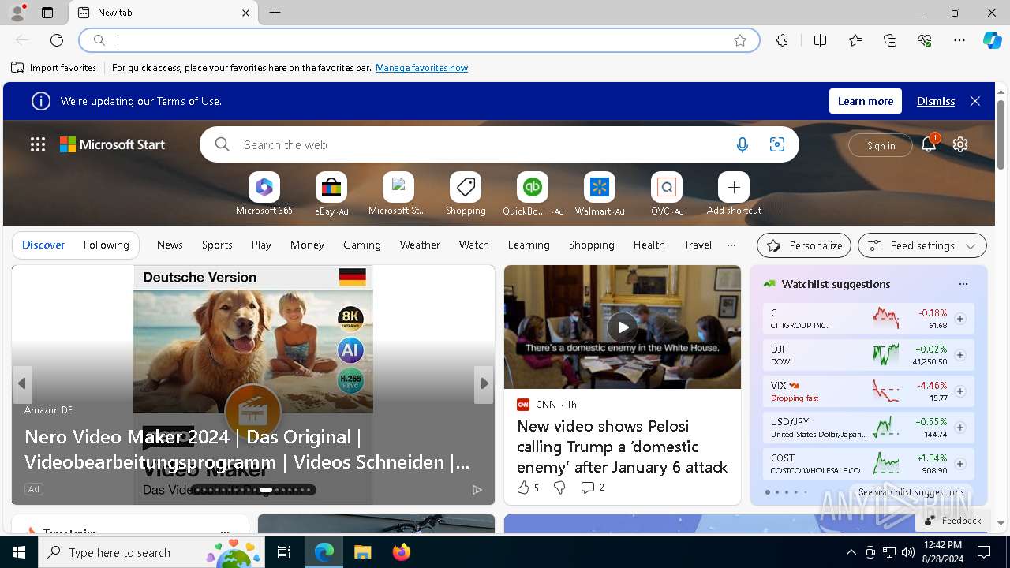Open comments on Pelosi story
This screenshot has width=1010, height=568.
(593, 488)
